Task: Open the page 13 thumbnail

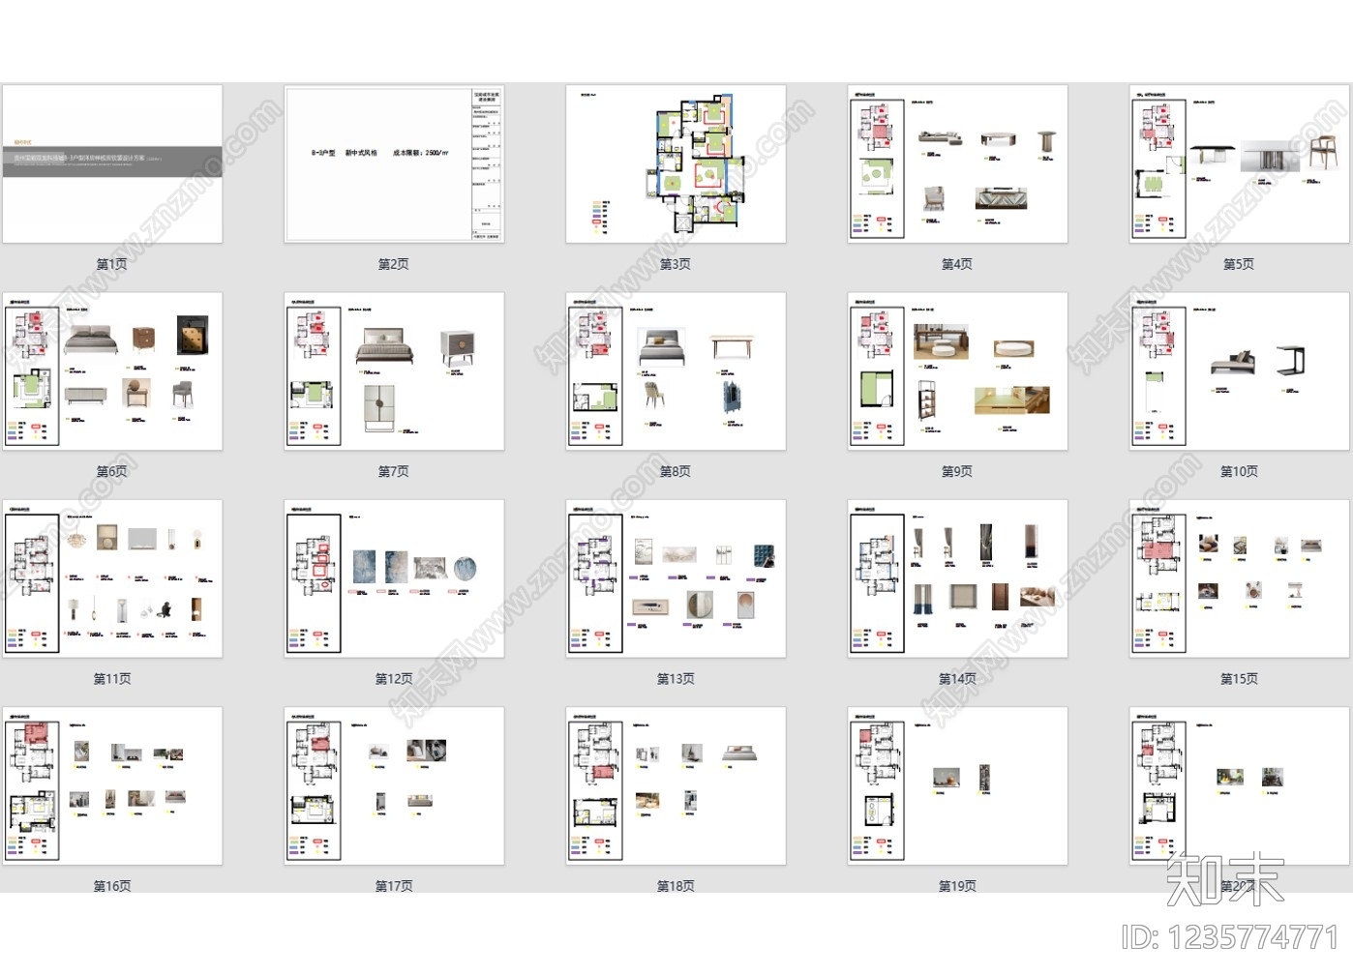Action: 676,578
